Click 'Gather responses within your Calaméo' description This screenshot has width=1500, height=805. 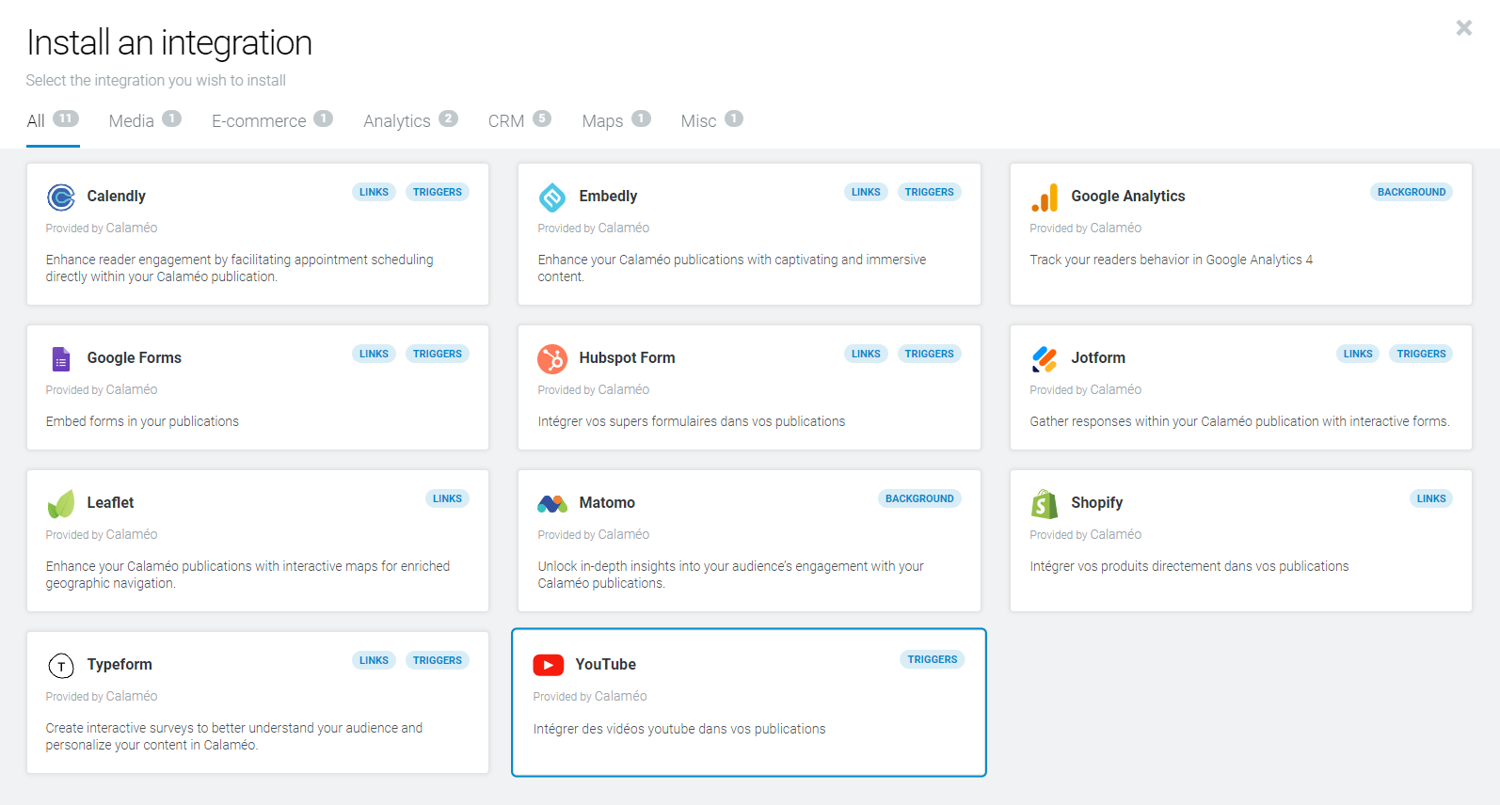click(1239, 421)
